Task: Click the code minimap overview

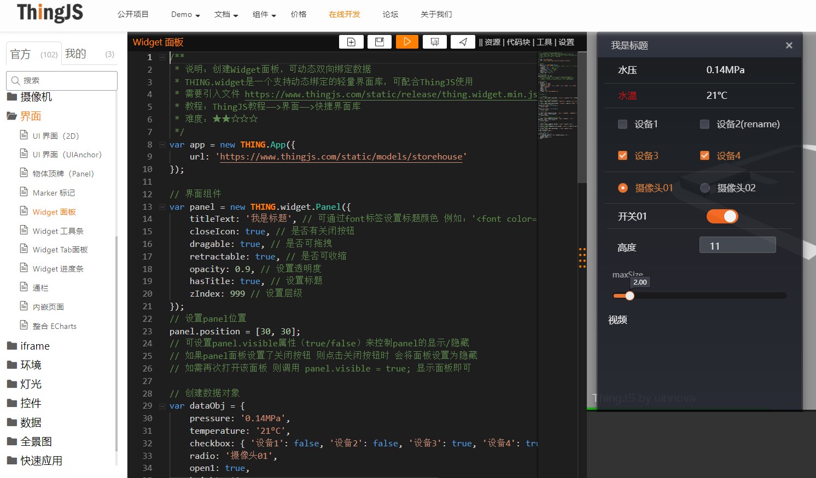Action: 558,96
